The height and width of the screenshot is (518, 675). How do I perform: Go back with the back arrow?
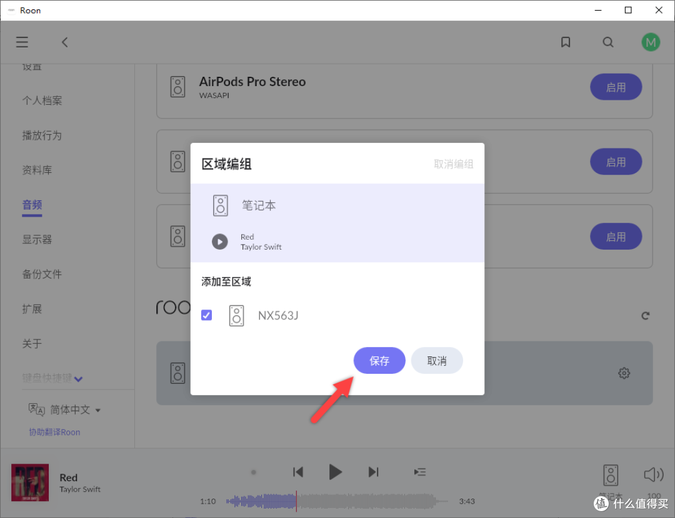(x=64, y=42)
